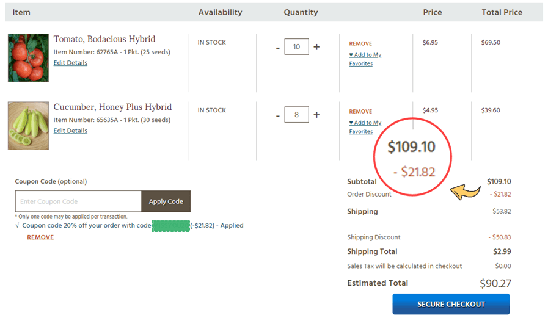Open Cucumber, Honey Plus Hybrid product title
548x318 pixels.
click(112, 107)
